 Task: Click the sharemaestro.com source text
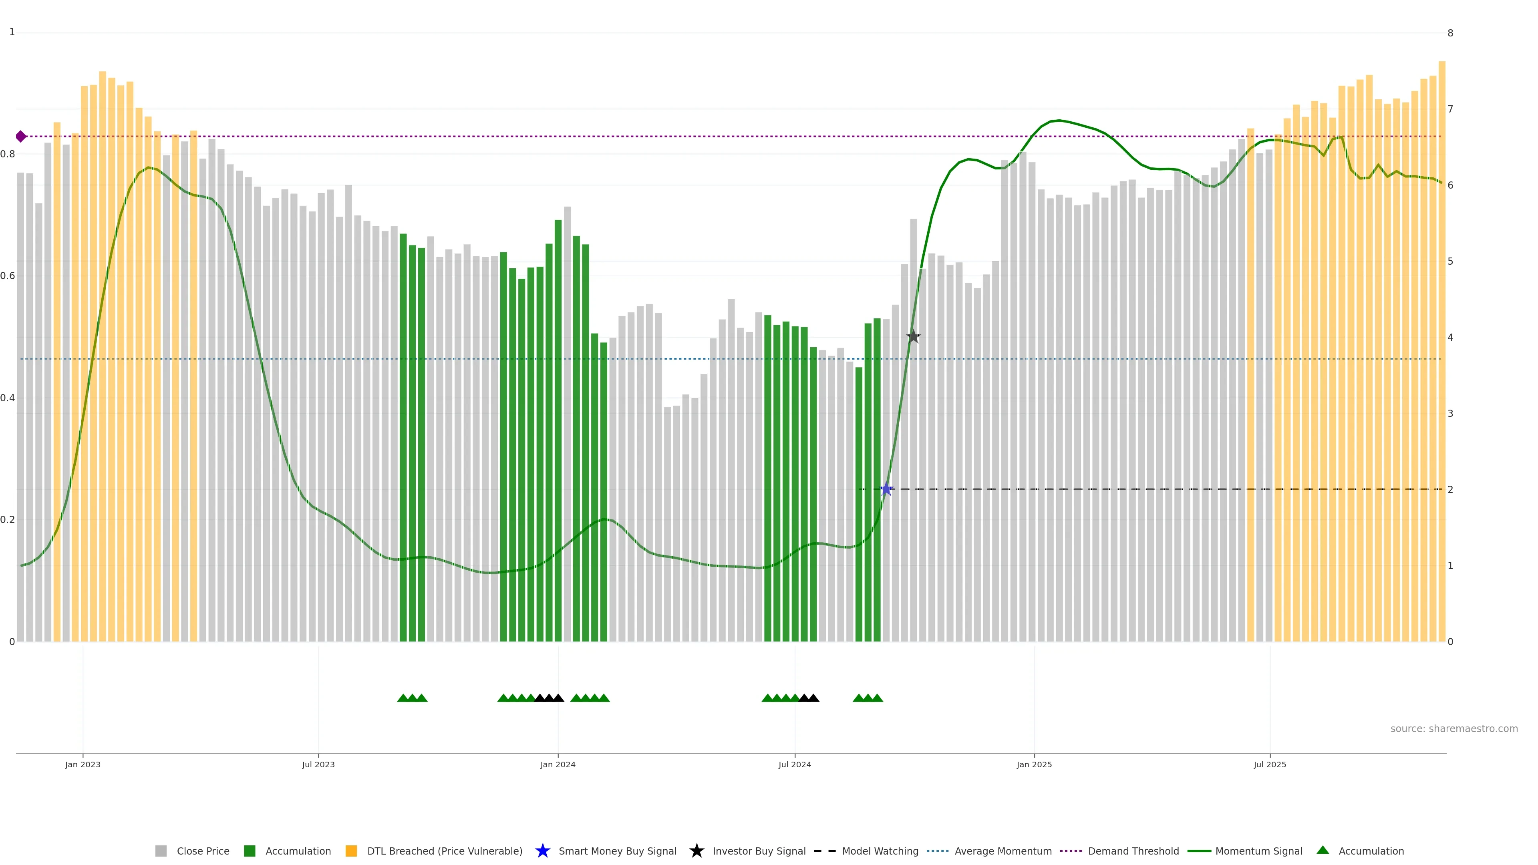tap(1454, 728)
